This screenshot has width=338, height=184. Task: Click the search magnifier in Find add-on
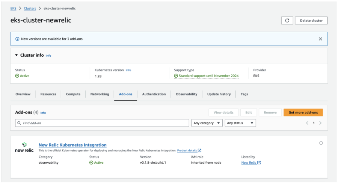pos(19,123)
